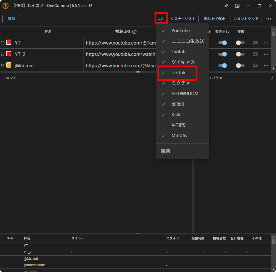Grab the drag handle of YT_2 row
This screenshot has width=276, height=272.
pos(2,54)
